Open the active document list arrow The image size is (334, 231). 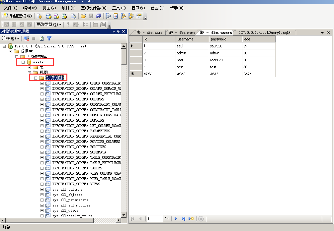[322, 32]
